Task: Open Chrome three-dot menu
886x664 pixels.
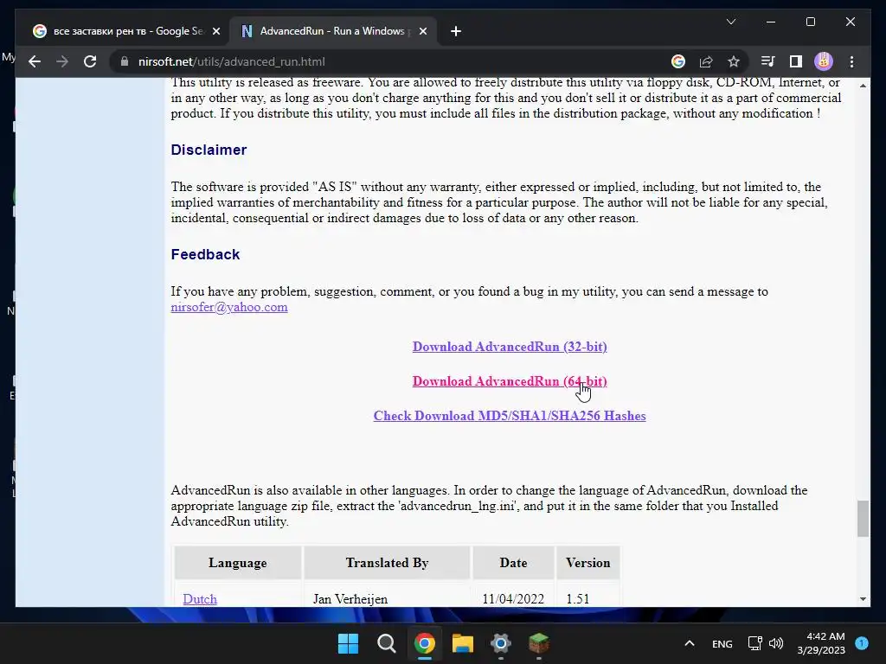Action: click(x=851, y=61)
